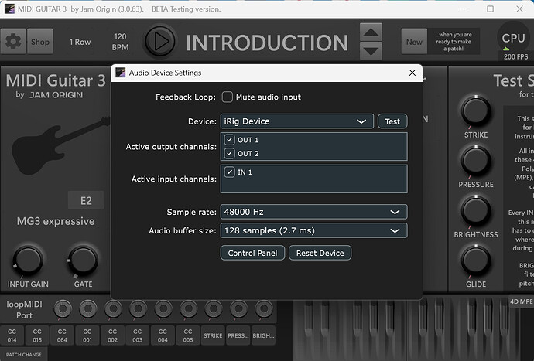This screenshot has height=361, width=534.
Task: Open the Audio buffer size dropdown
Action: [313, 230]
